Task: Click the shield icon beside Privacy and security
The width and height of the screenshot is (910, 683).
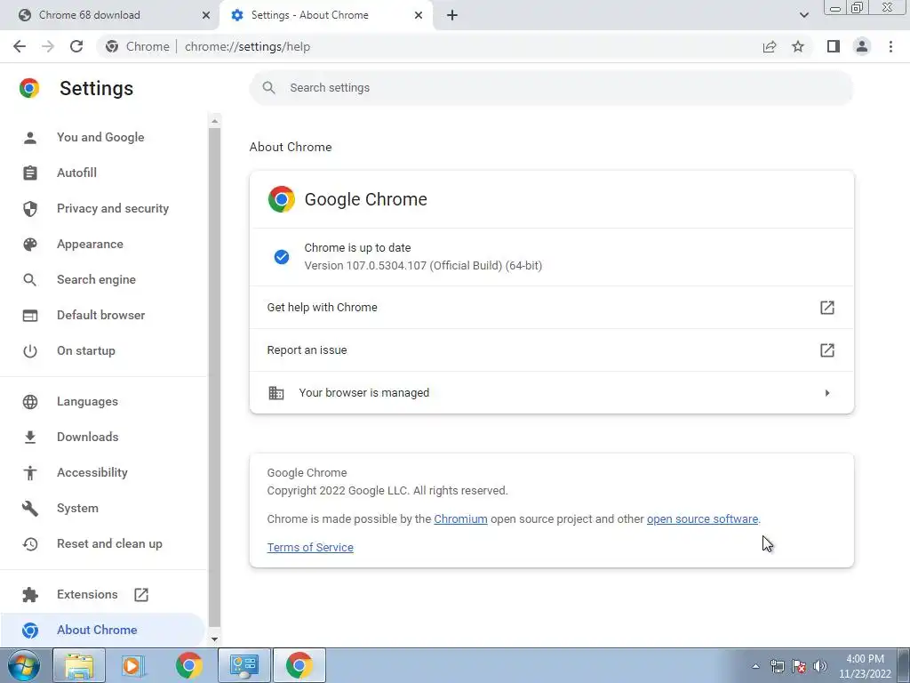Action: [30, 208]
